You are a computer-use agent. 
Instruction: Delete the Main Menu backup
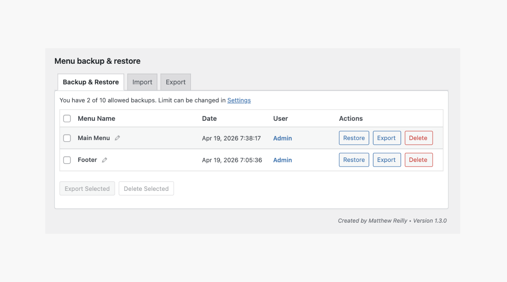coord(418,138)
